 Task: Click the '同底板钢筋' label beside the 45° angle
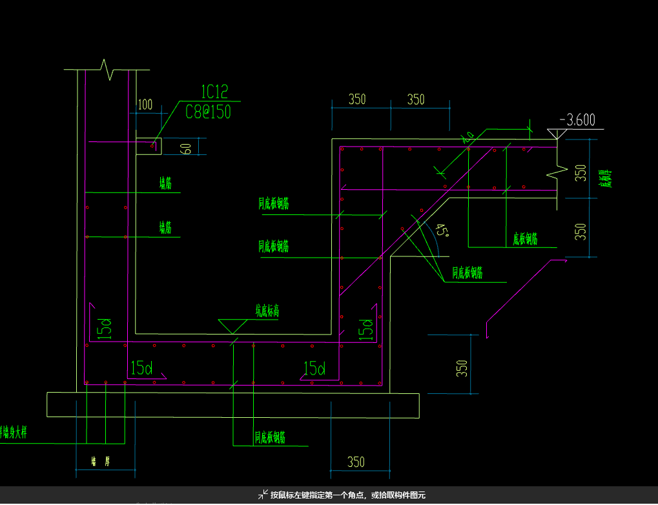click(467, 273)
